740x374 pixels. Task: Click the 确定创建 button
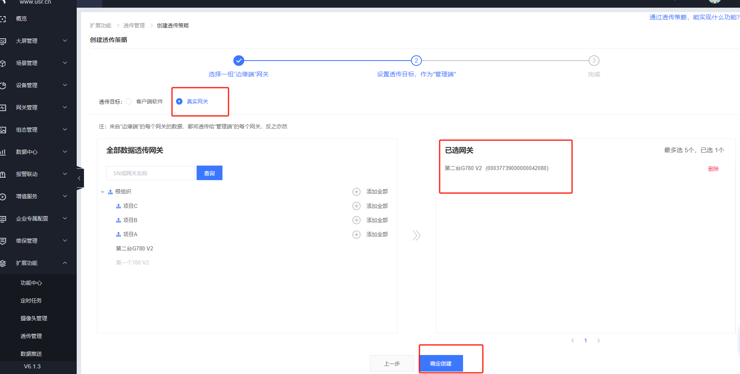pos(441,363)
